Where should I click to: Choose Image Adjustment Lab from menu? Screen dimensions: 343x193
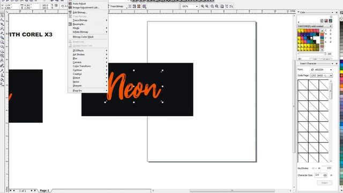pos(88,8)
